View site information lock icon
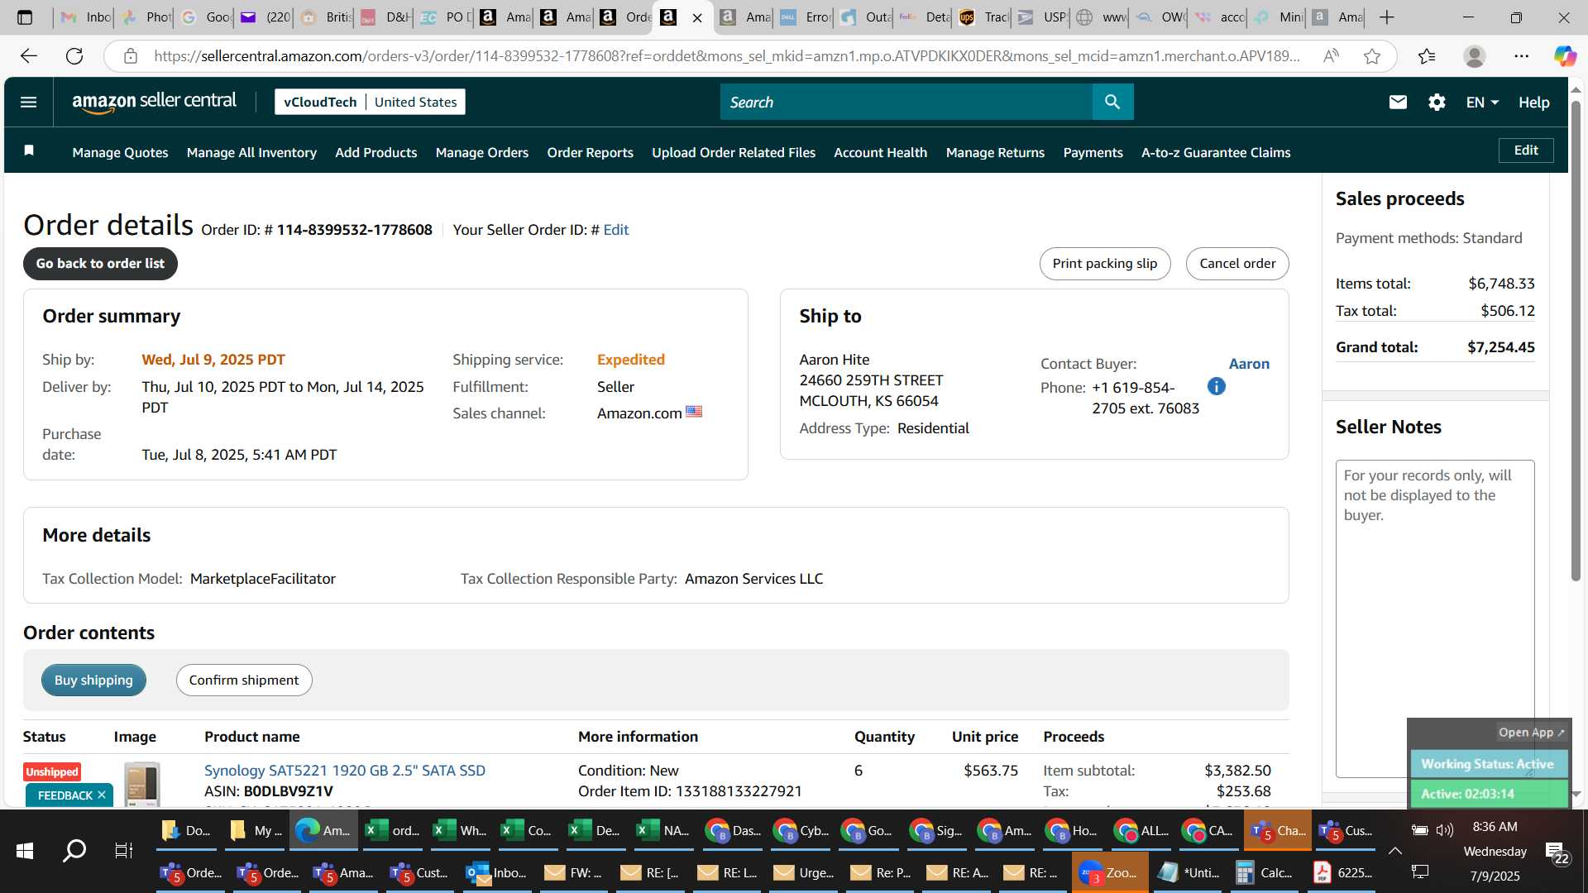The width and height of the screenshot is (1588, 893). 130,56
